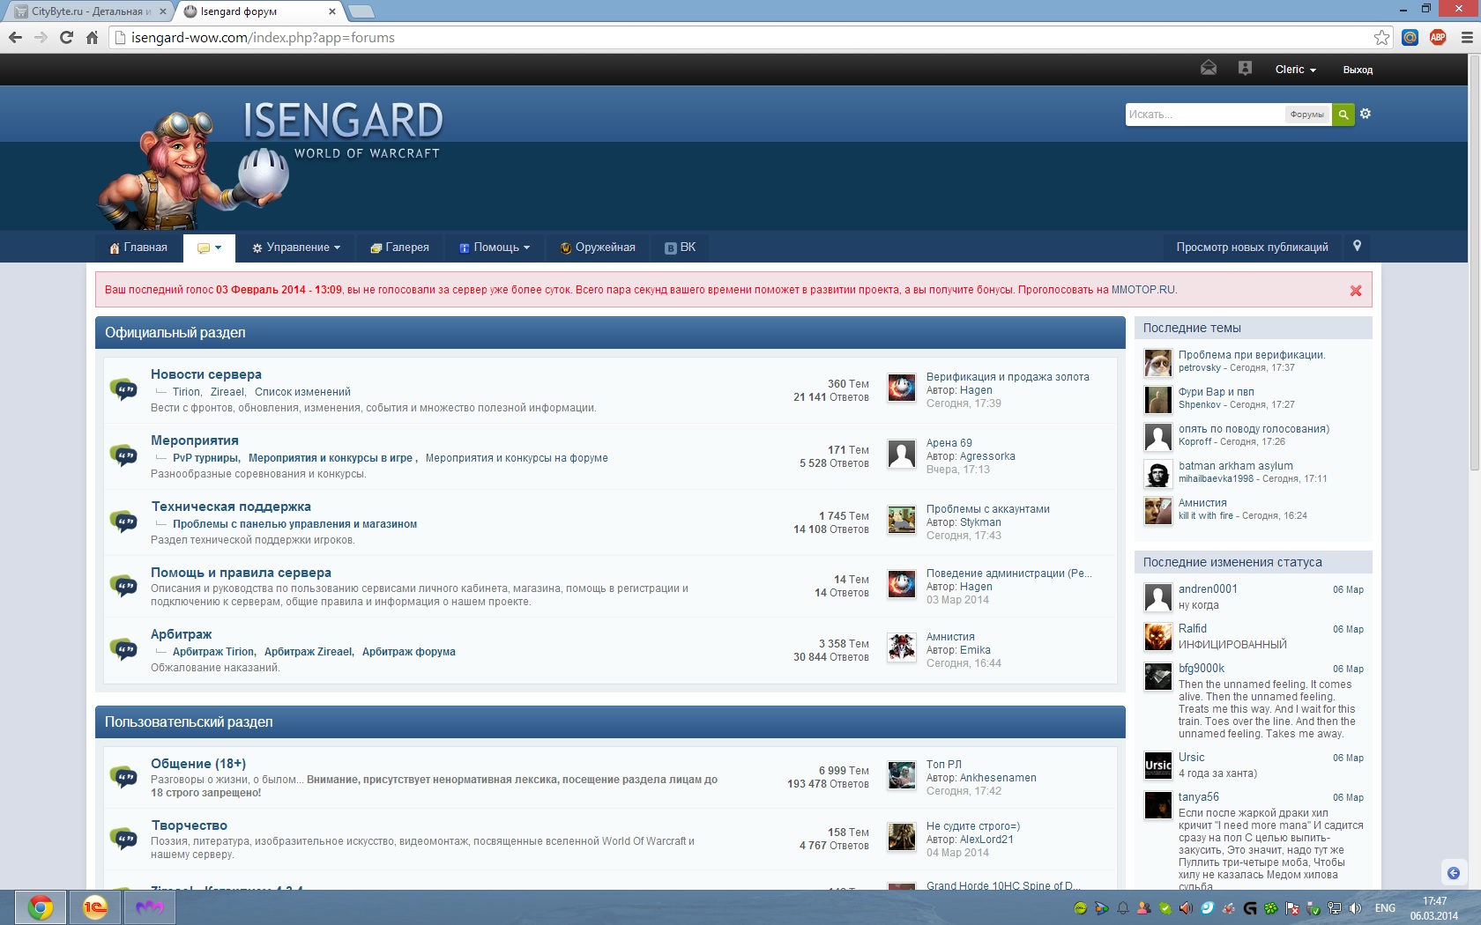Dismiss the voting reminder with red X
Screen dimensions: 1481x925
pyautogui.click(x=1356, y=291)
